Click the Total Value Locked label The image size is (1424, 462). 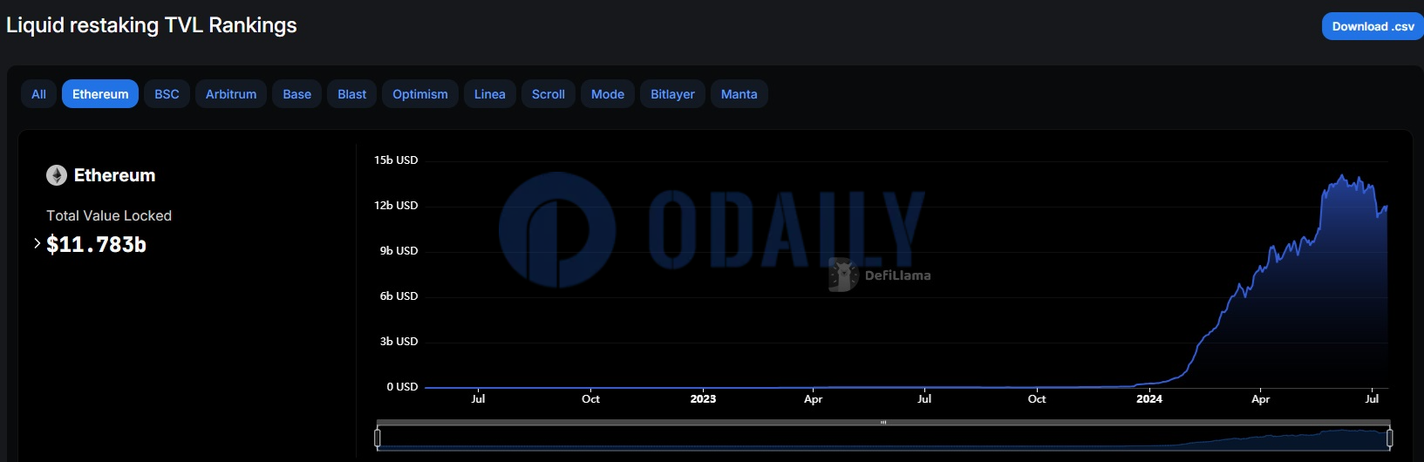pyautogui.click(x=109, y=215)
